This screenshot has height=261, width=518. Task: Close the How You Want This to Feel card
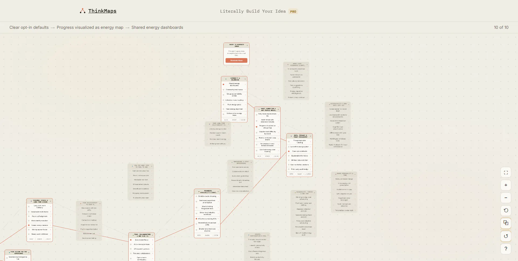click(151, 166)
